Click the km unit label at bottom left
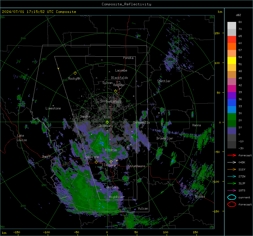The width and height of the screenshot is (253, 236). click(x=4, y=233)
